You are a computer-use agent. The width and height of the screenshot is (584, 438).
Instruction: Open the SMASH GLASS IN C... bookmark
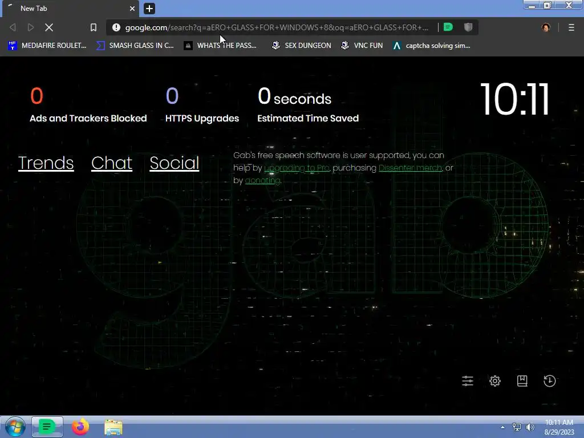point(135,46)
